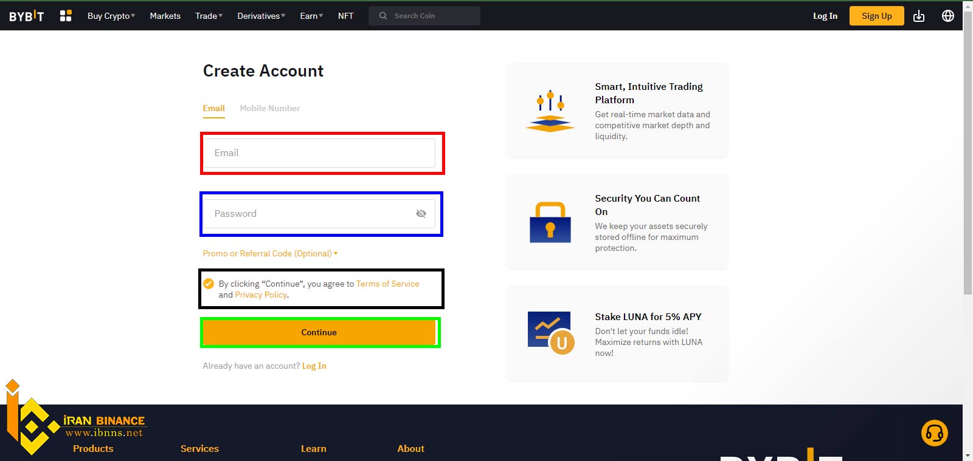Viewport: 973px width, 461px height.
Task: Switch to the Mobile Number tab
Action: click(x=270, y=108)
